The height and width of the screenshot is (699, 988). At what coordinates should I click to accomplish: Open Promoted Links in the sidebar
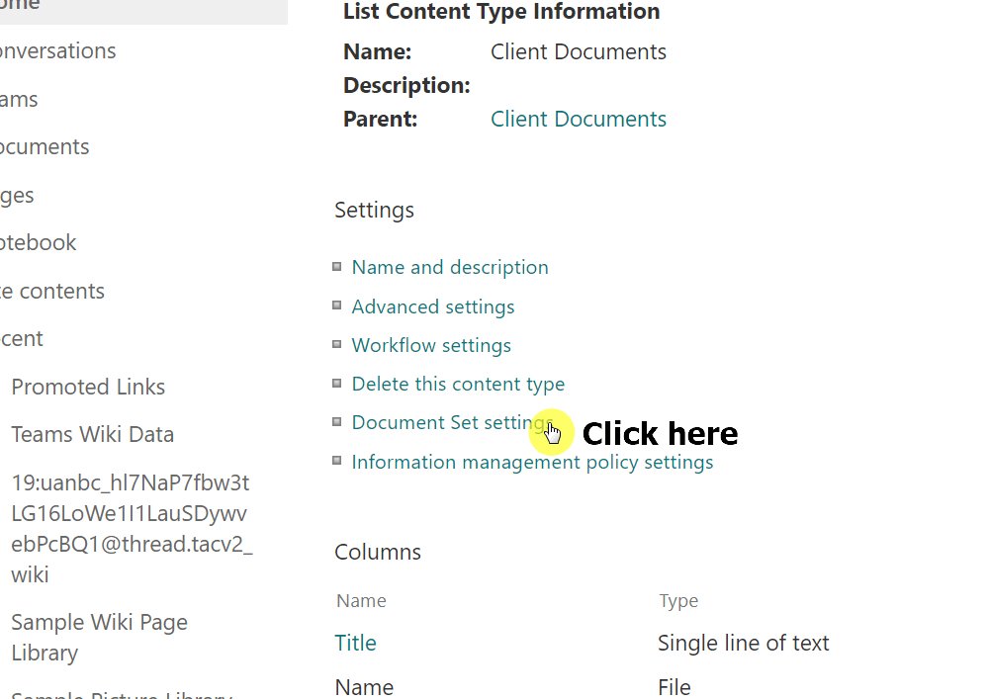tap(88, 387)
